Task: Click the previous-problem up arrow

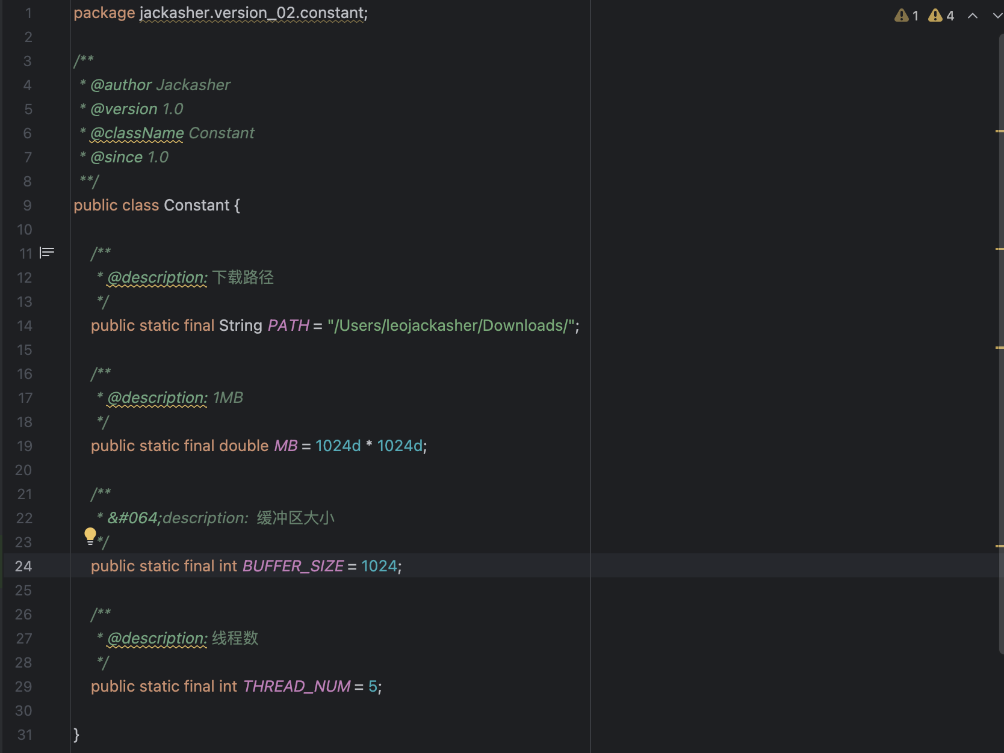Action: pyautogui.click(x=973, y=15)
